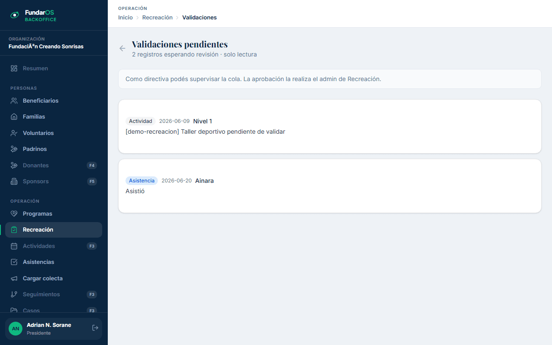Click the date 2026-06-20
552x345 pixels.
coord(176,181)
